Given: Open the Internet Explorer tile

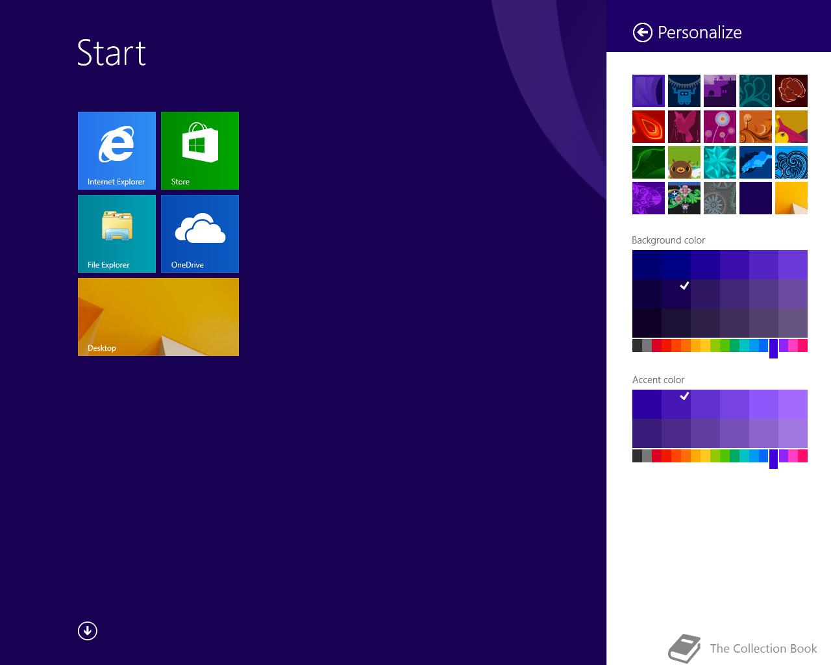Looking at the screenshot, I should (x=117, y=151).
